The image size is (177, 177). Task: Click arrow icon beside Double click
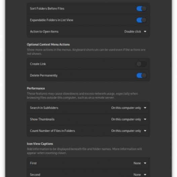pos(145,32)
